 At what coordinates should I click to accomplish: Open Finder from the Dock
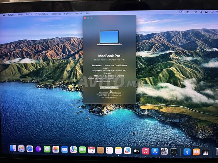[x=13, y=148]
